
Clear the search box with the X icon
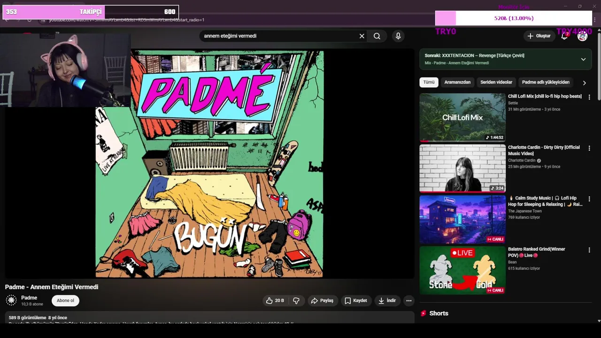(362, 36)
